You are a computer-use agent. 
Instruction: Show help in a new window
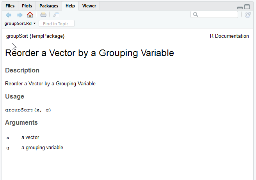tap(56, 15)
